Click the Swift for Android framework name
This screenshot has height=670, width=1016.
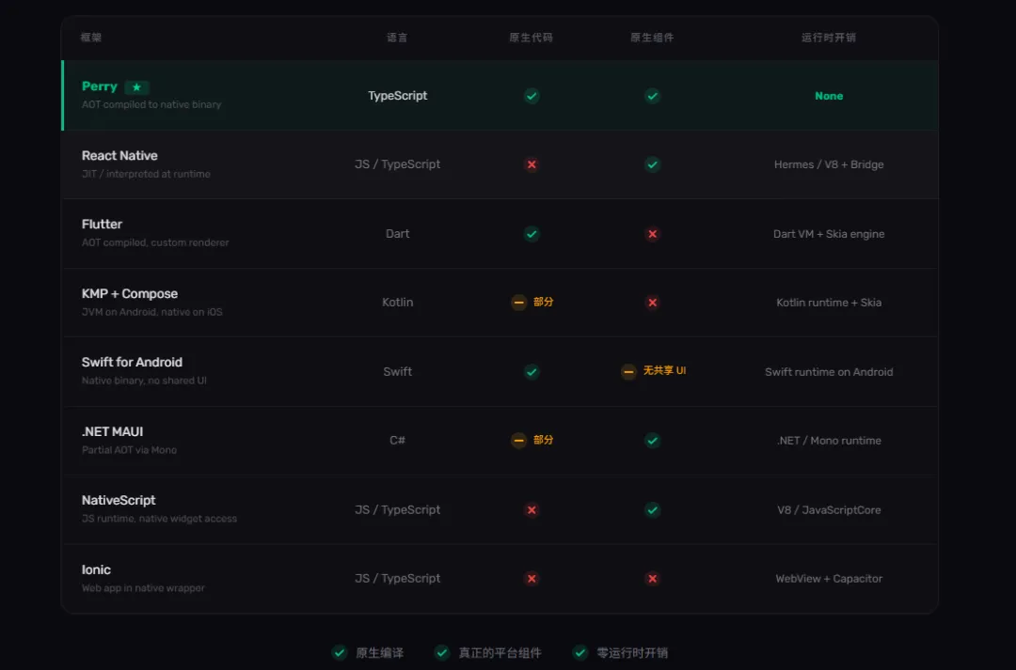(133, 363)
